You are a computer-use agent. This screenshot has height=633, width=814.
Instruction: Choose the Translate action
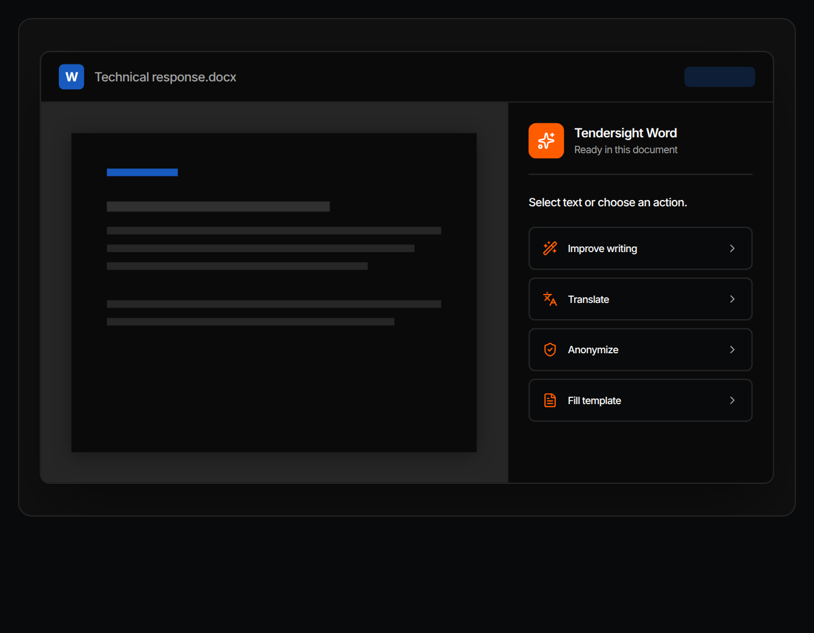[x=640, y=299]
